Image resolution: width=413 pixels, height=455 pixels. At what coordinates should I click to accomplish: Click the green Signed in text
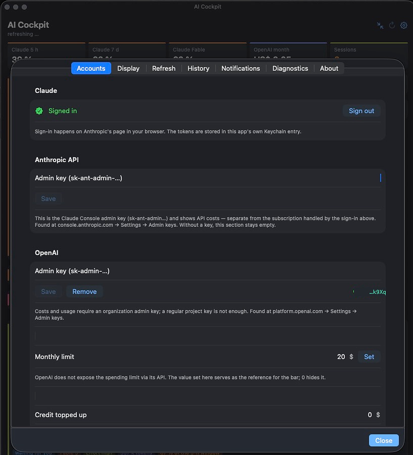pyautogui.click(x=63, y=111)
